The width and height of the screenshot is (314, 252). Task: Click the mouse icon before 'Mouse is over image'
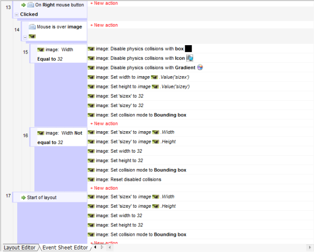coord(32,27)
